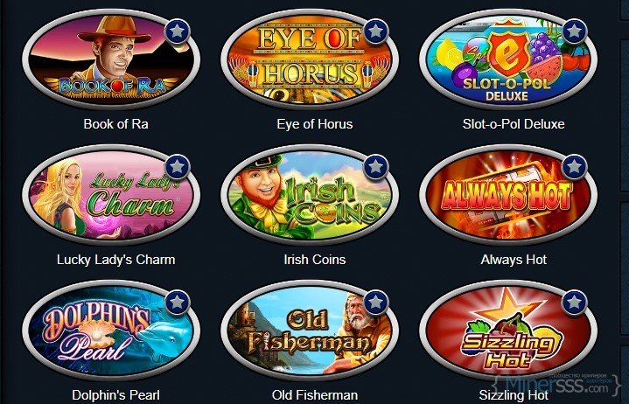Mark Slot-o-Pol Deluxe as favorite star

pos(575,31)
